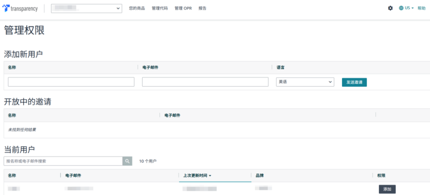This screenshot has width=430, height=195.
Task: Click the 开放中的邀请 heading
Action: pos(28,102)
